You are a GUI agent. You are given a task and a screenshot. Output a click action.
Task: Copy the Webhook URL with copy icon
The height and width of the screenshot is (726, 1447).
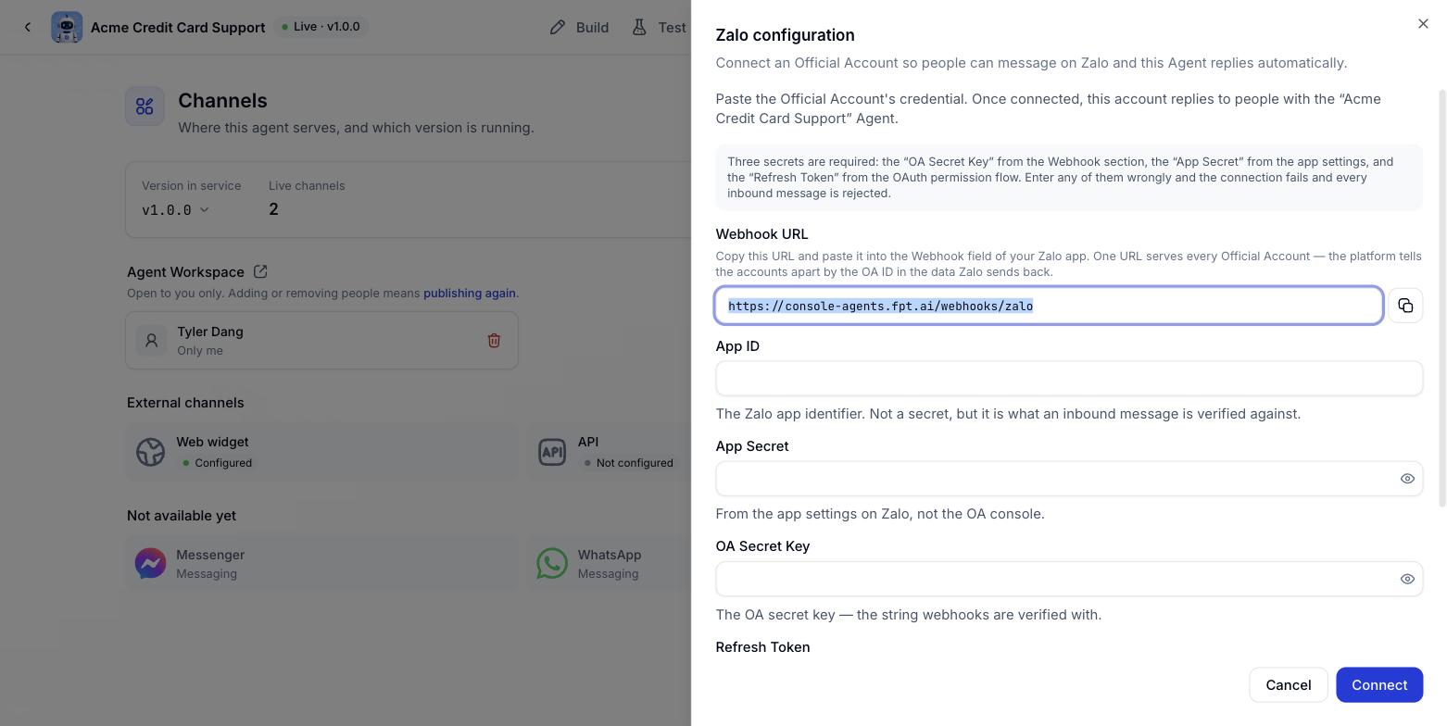(x=1404, y=306)
